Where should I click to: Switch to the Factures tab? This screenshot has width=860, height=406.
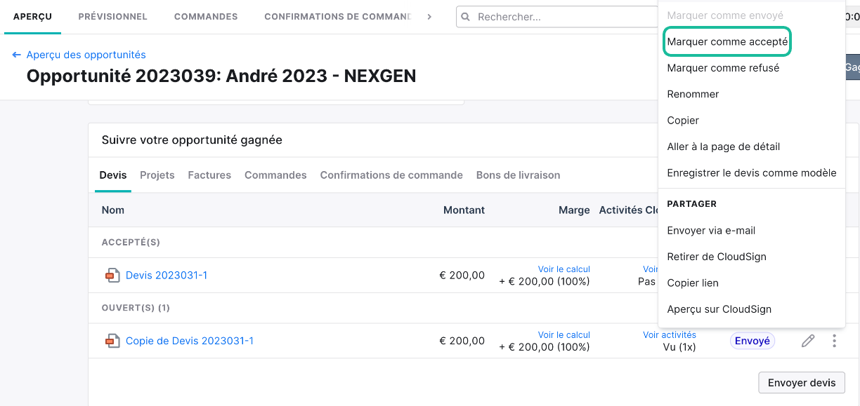(209, 175)
